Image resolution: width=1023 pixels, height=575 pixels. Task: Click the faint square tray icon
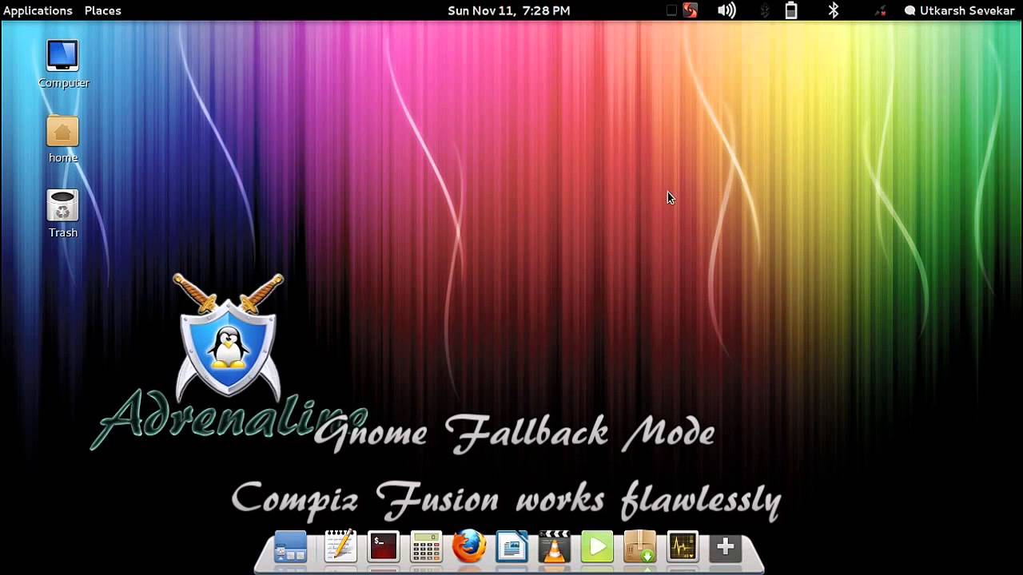pos(671,10)
